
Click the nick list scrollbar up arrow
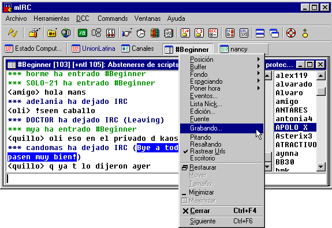[321, 76]
